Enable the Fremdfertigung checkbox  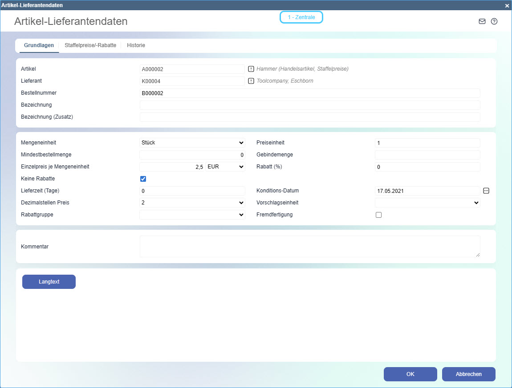pos(378,215)
